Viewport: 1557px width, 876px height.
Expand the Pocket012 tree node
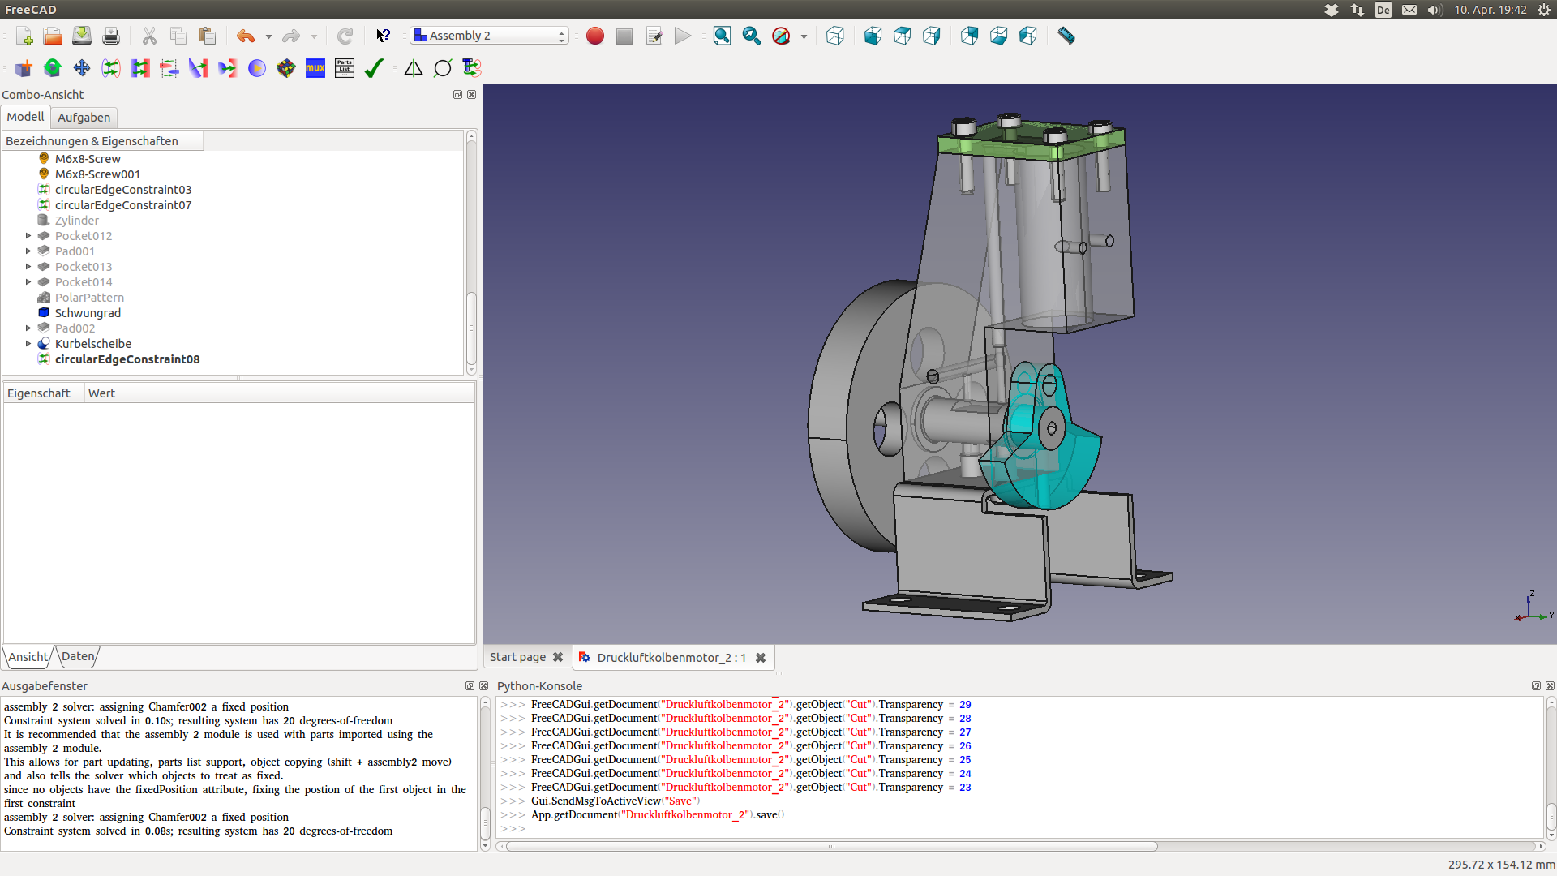[x=28, y=236]
